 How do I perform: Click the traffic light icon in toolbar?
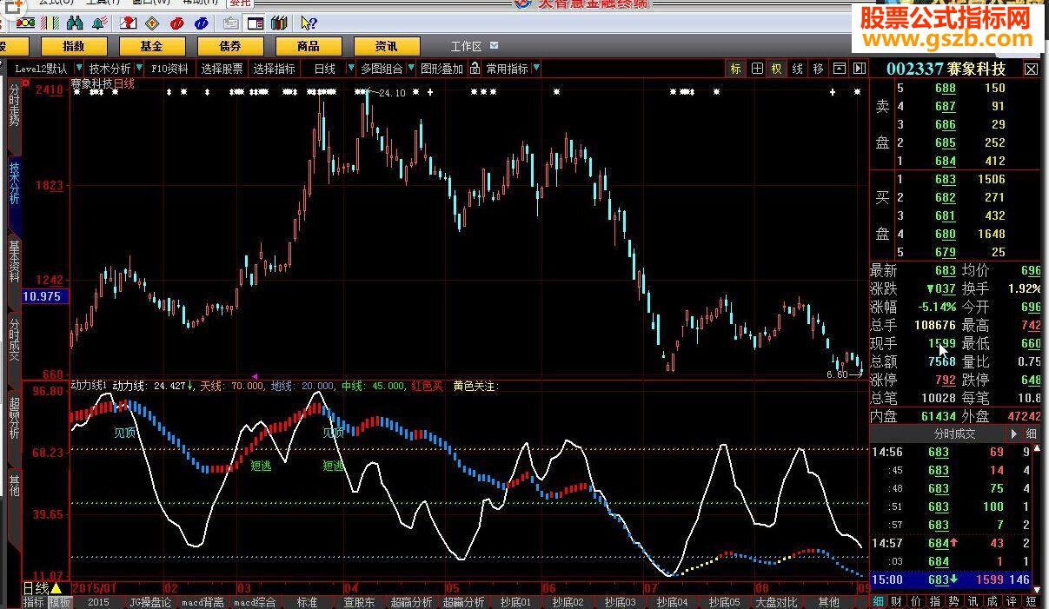click(x=26, y=23)
